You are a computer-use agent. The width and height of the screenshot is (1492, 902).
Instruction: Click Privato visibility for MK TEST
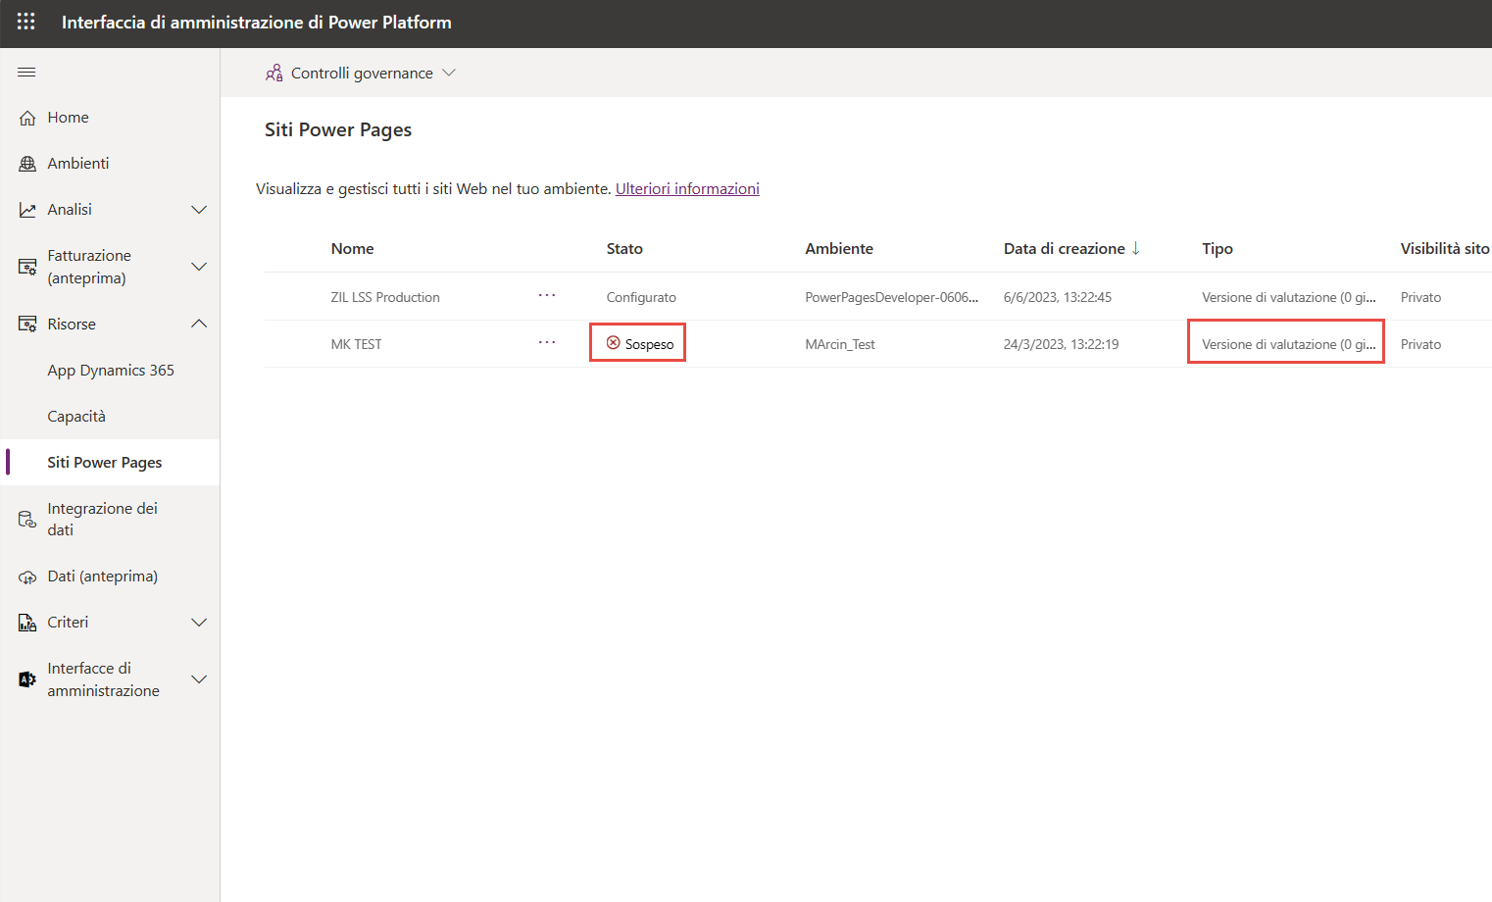coord(1421,344)
